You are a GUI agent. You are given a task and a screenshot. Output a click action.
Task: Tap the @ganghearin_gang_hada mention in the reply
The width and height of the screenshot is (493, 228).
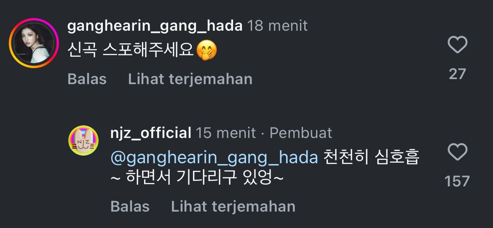click(x=214, y=157)
